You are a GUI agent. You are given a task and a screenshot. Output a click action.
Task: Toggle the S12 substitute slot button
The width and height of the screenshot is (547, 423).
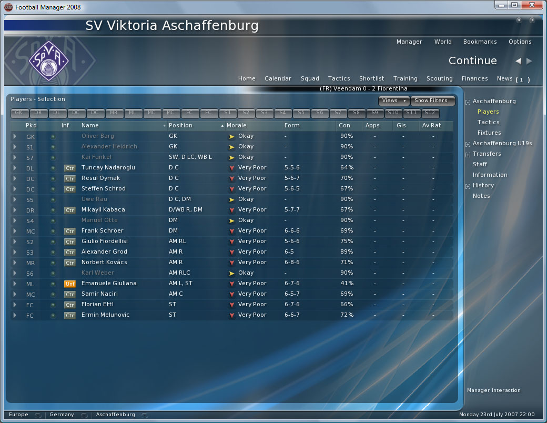[x=430, y=113]
